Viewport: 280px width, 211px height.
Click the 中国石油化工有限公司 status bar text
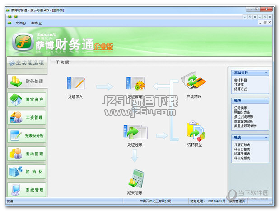[x=155, y=201]
